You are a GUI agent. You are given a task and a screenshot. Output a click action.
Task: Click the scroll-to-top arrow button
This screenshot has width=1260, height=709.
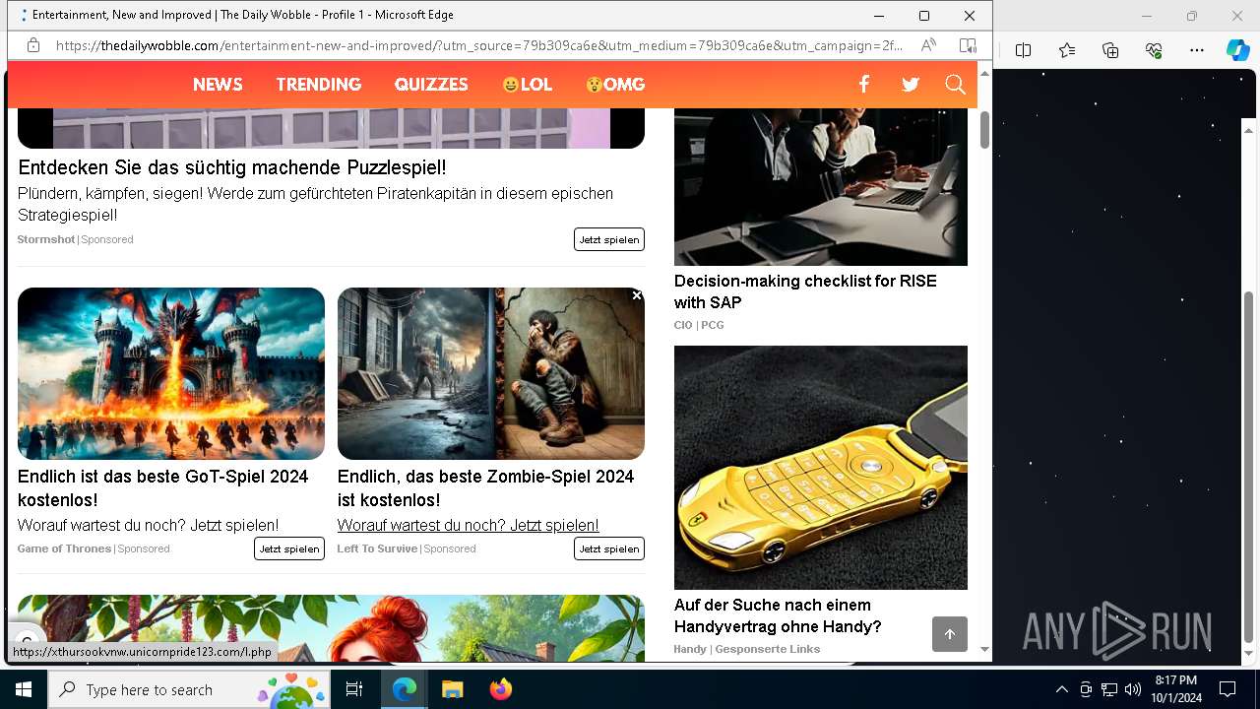950,634
